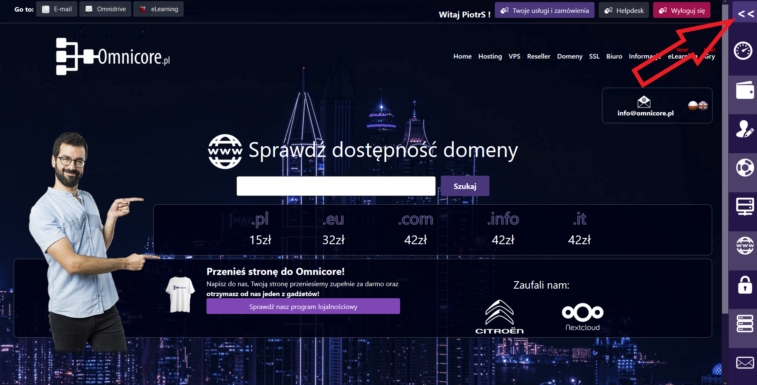Screen dimensions: 757x385
Task: Click the domain availability search field
Action: [x=336, y=186]
